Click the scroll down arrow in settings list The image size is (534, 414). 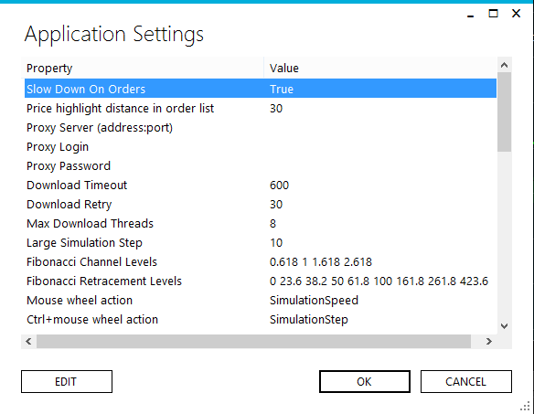[x=505, y=326]
